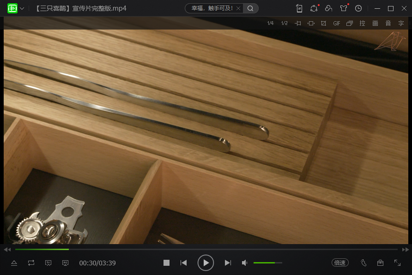Click the crop screenshot icon
The image size is (412, 275).
point(323,24)
